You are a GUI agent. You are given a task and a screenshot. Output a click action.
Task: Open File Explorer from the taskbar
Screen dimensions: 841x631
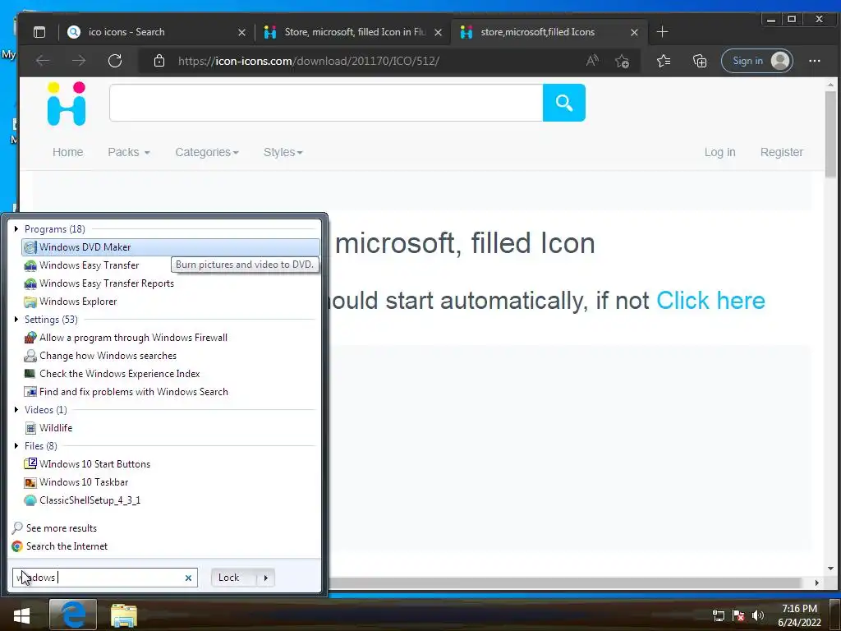click(124, 615)
